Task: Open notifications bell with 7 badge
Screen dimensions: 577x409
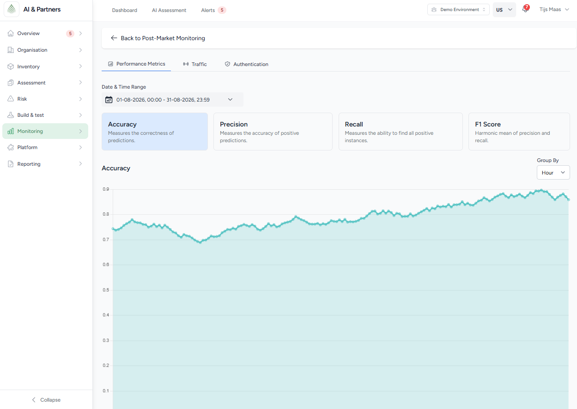Action: click(525, 9)
